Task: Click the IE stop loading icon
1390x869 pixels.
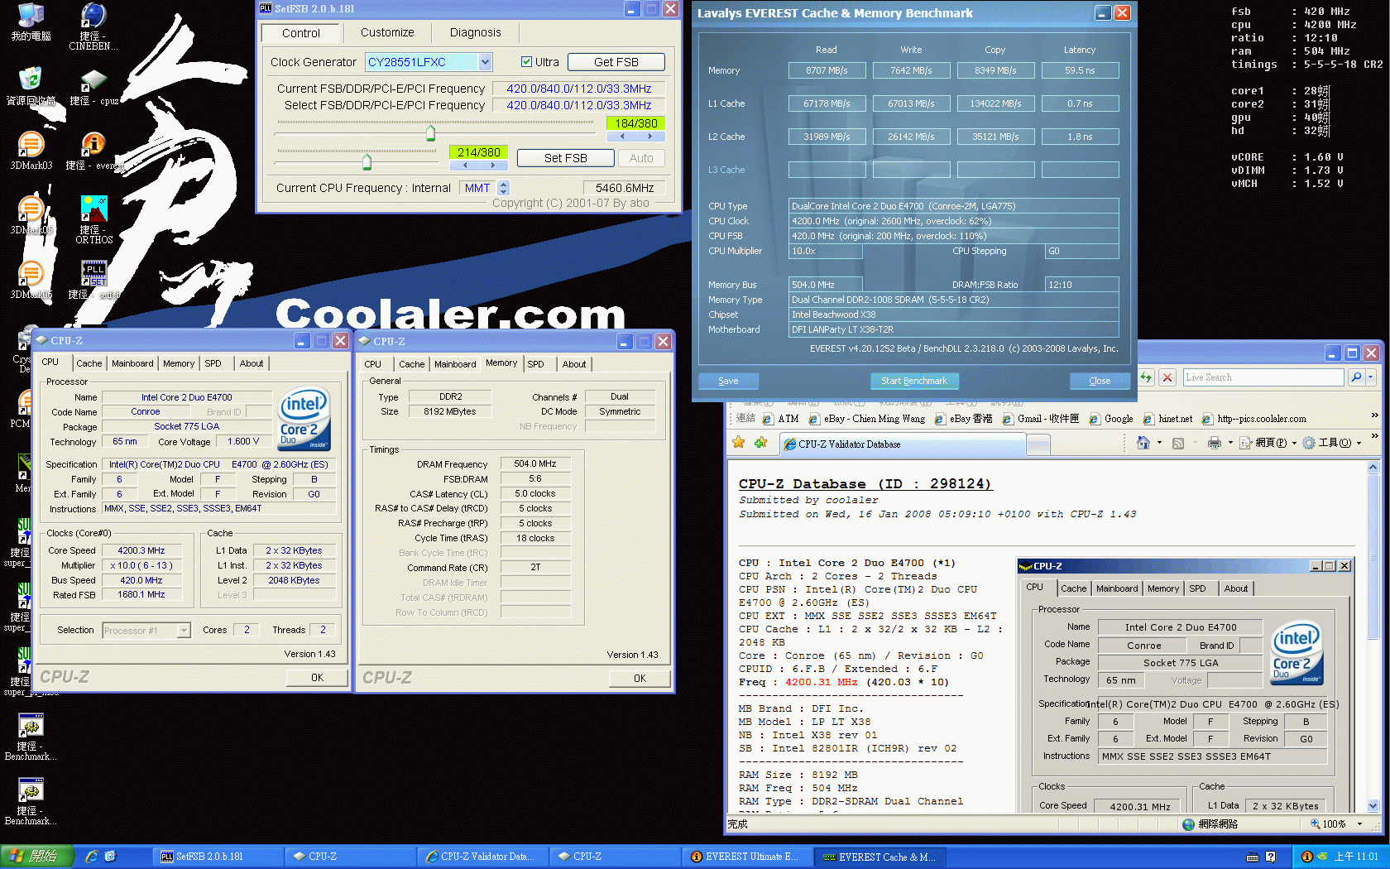Action: pyautogui.click(x=1167, y=377)
